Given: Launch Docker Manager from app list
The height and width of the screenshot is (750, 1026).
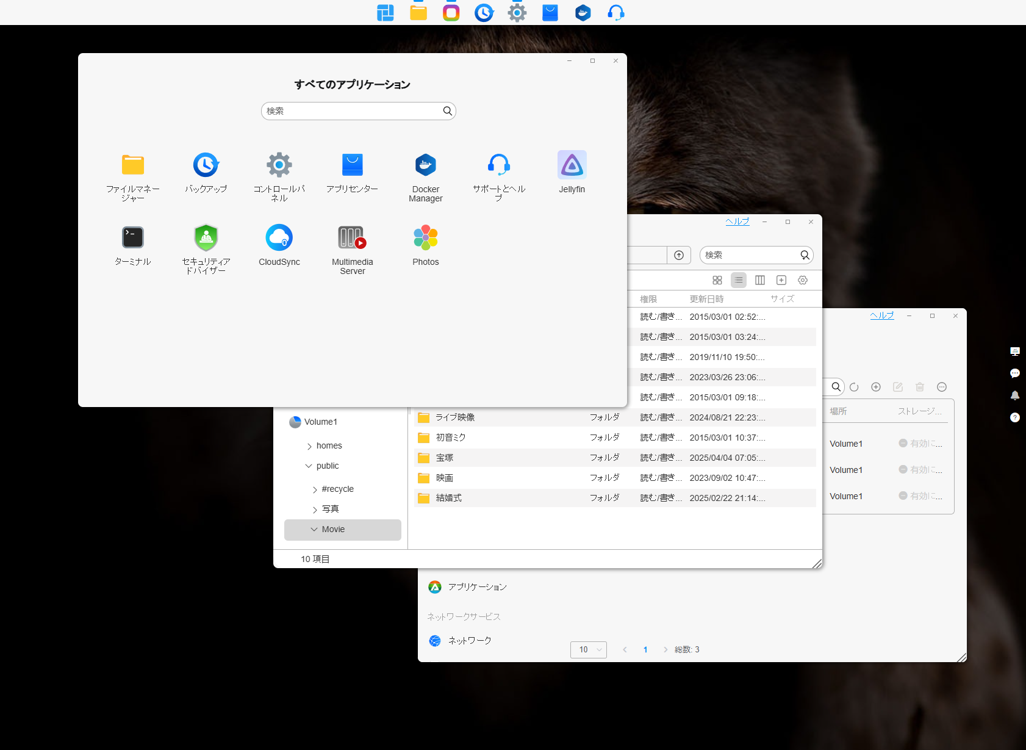Looking at the screenshot, I should coord(425,165).
